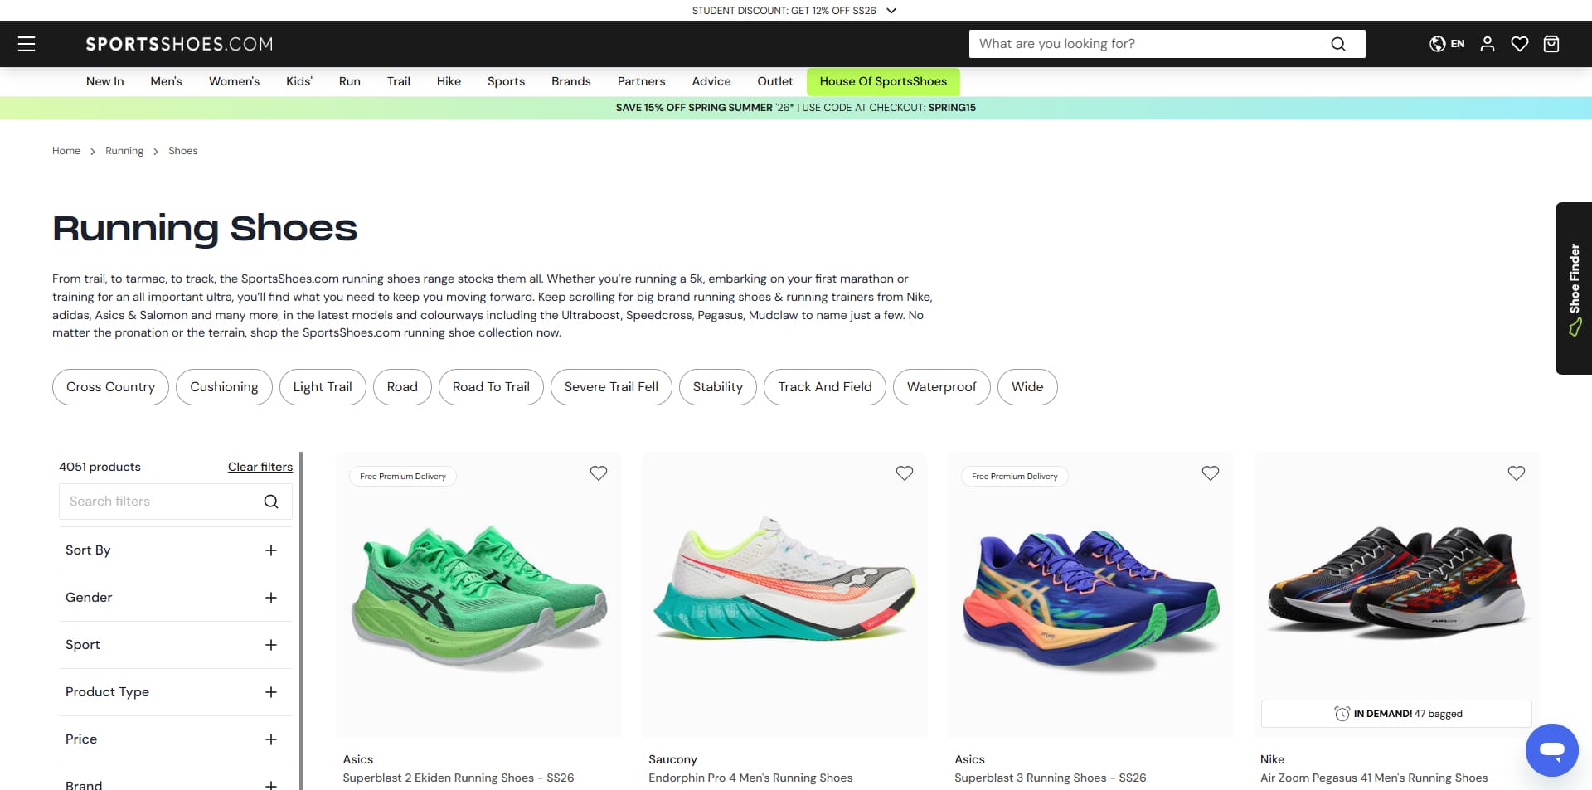Open the chat support bubble

click(x=1551, y=750)
